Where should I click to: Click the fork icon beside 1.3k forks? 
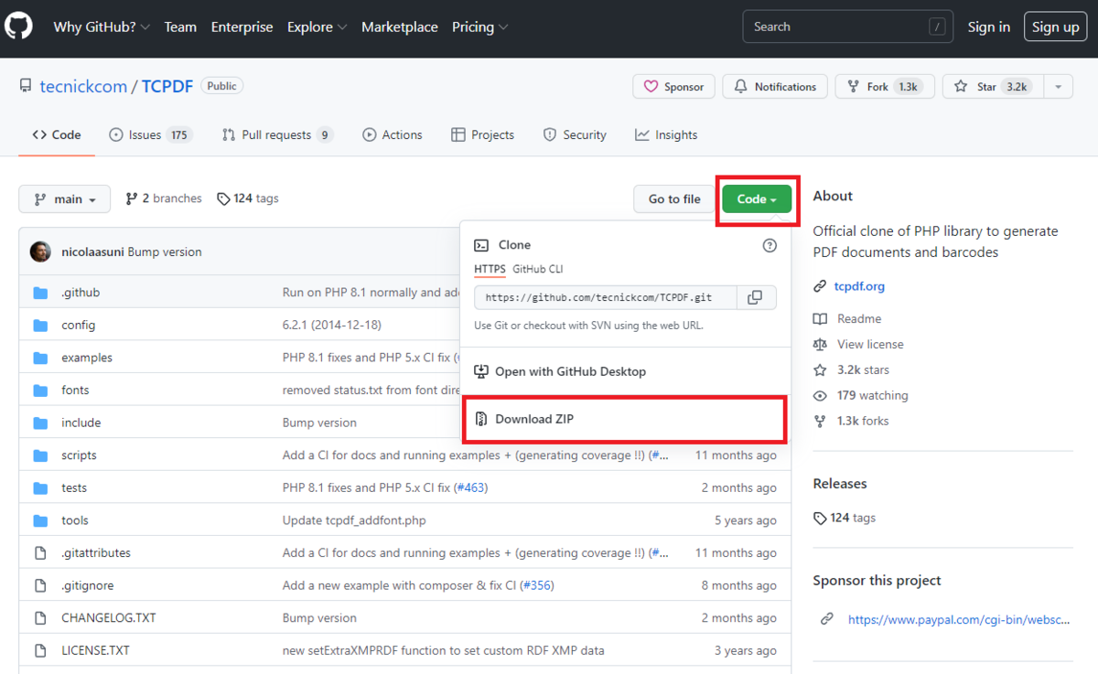pyautogui.click(x=820, y=422)
